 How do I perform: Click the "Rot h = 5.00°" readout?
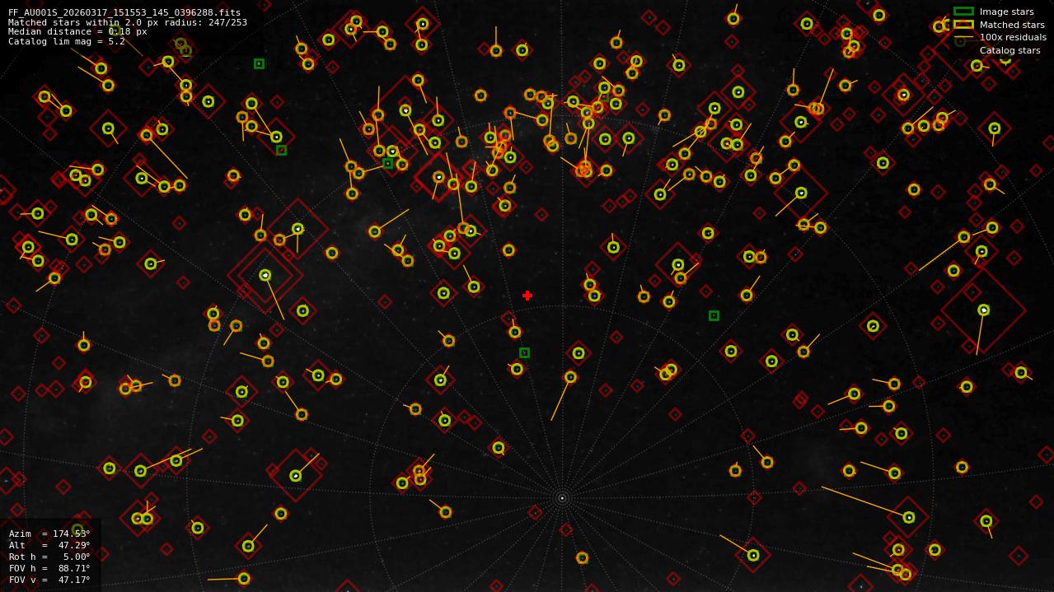pos(49,557)
